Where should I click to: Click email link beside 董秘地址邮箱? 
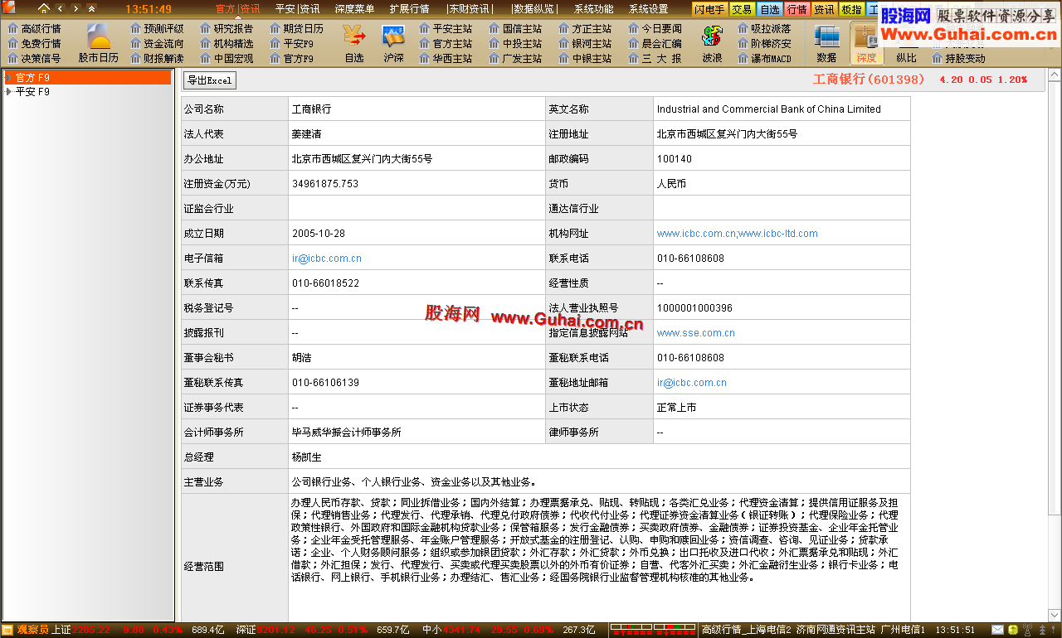tap(691, 383)
